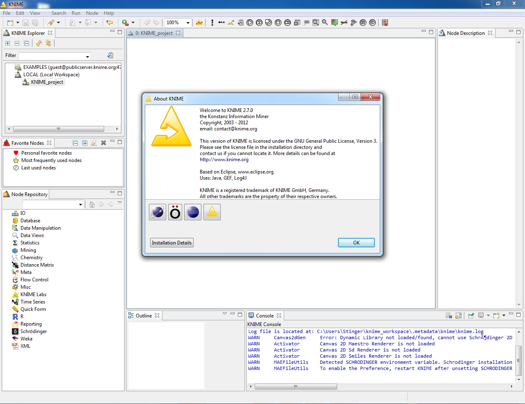Click the home icon in Node Repository
525x404 pixels.
(92, 204)
